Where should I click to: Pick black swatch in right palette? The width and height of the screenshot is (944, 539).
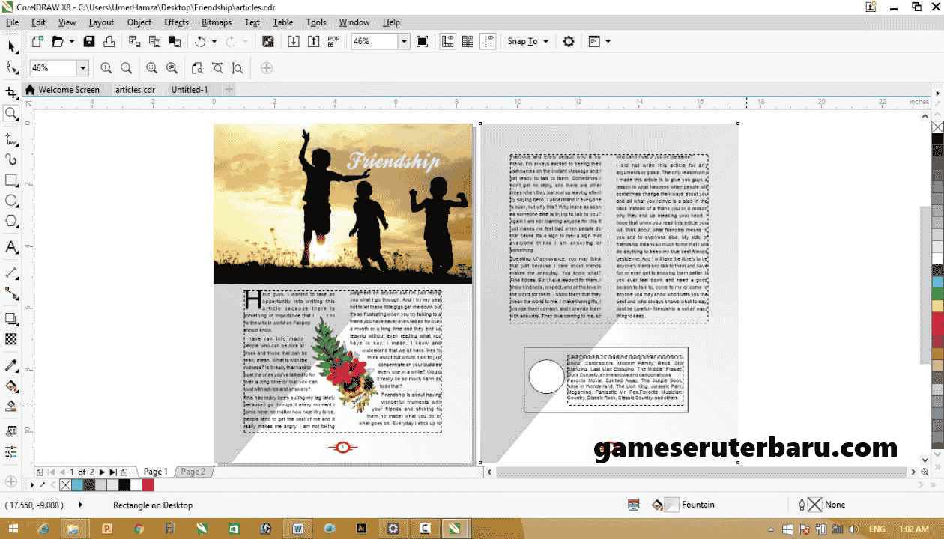tap(937, 138)
